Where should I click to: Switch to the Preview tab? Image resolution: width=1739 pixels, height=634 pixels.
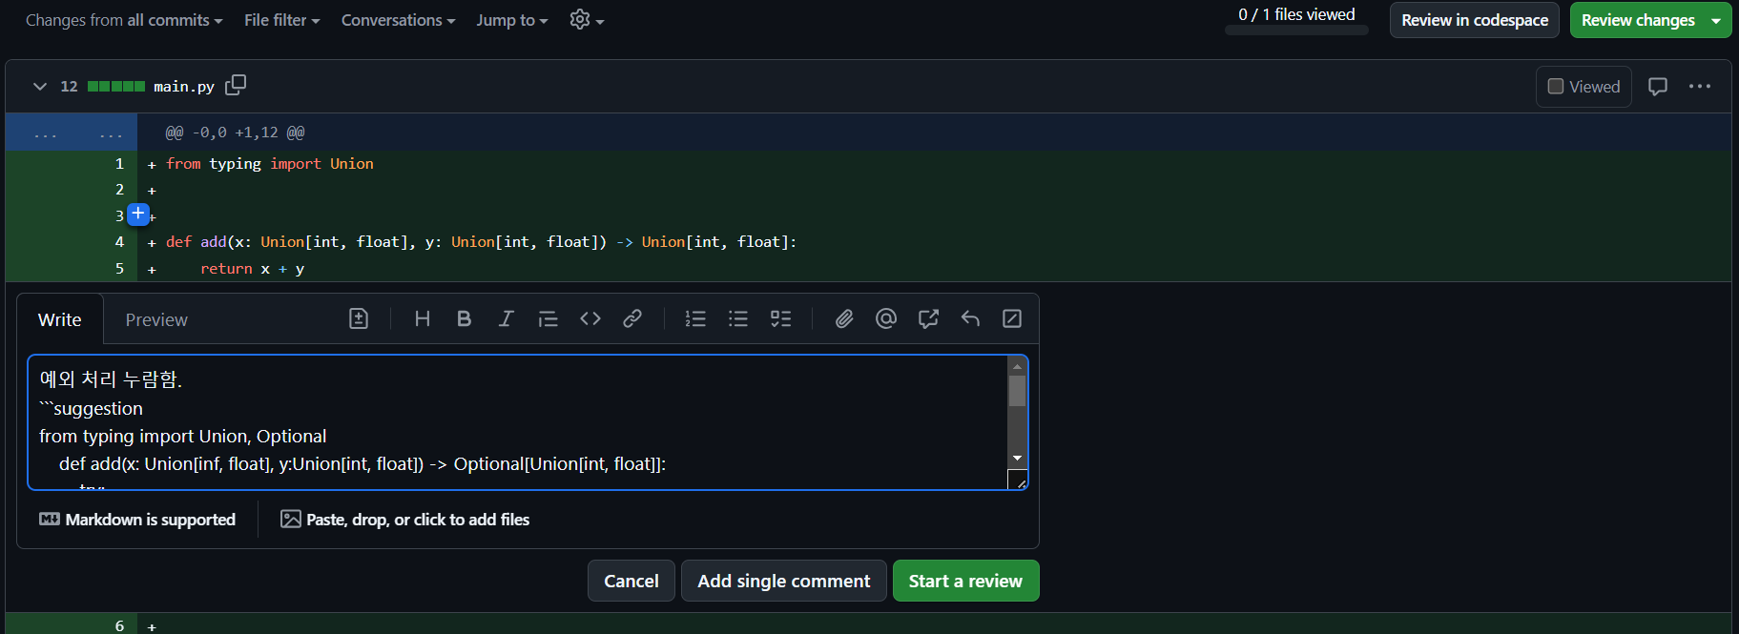pyautogui.click(x=156, y=319)
